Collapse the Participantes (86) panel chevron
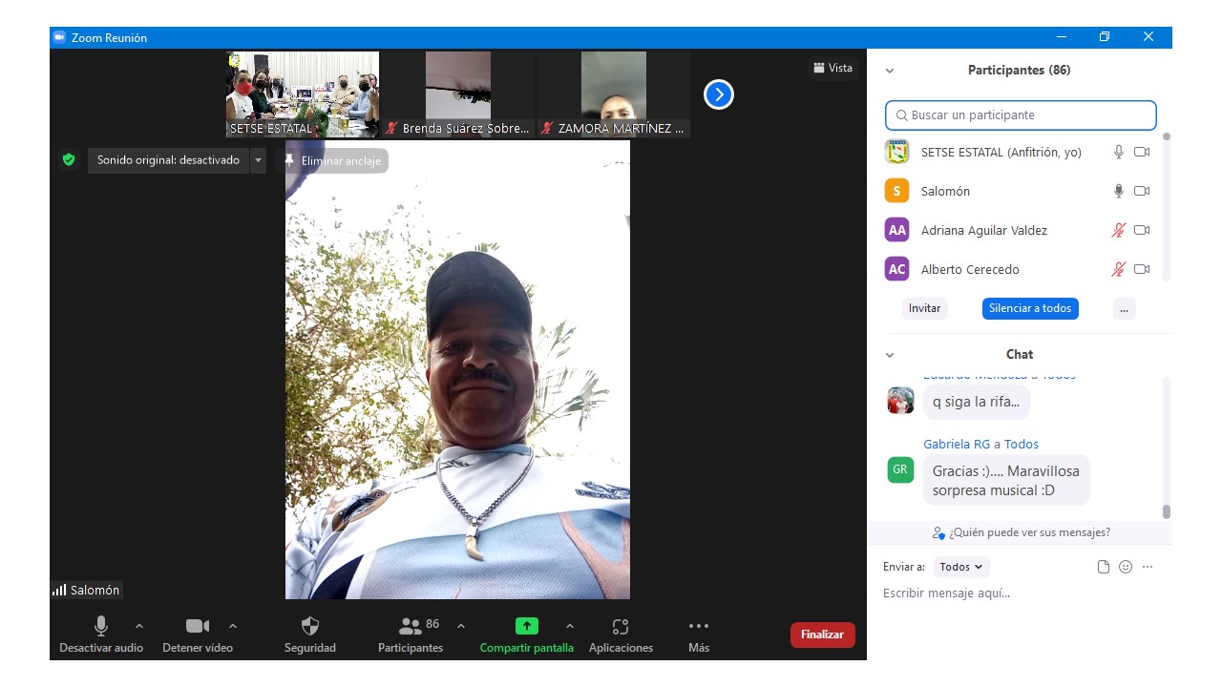The width and height of the screenshot is (1222, 687). point(890,71)
